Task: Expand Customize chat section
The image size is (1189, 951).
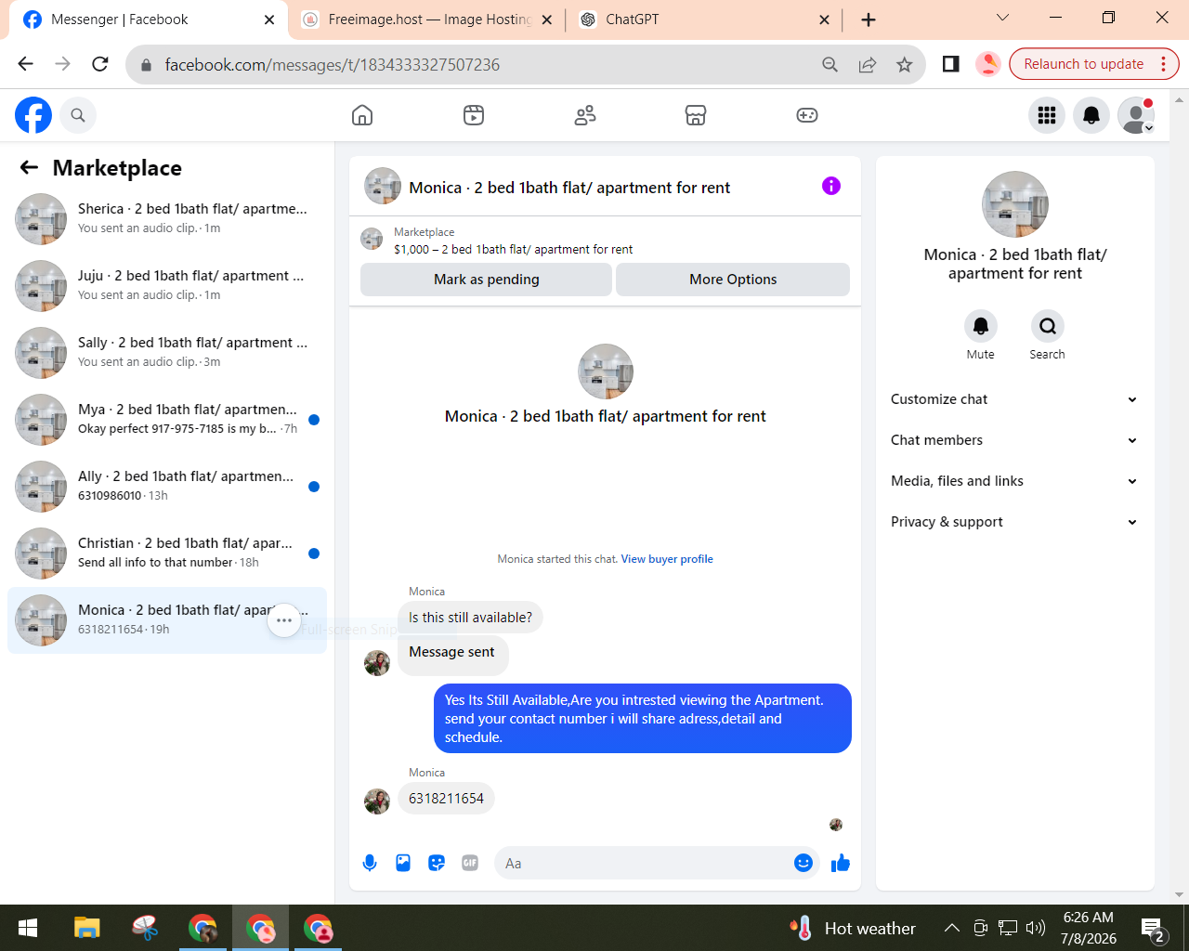Action: point(1014,399)
